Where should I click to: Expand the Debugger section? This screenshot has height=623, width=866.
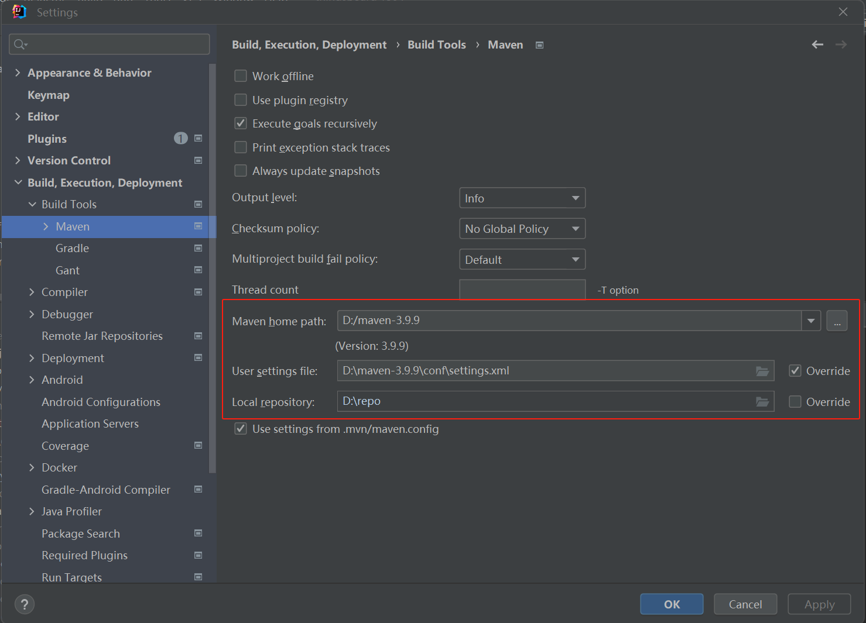[32, 314]
